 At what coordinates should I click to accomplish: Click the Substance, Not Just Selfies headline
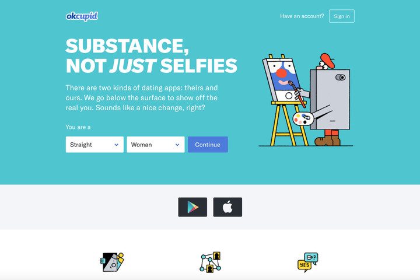click(x=151, y=56)
